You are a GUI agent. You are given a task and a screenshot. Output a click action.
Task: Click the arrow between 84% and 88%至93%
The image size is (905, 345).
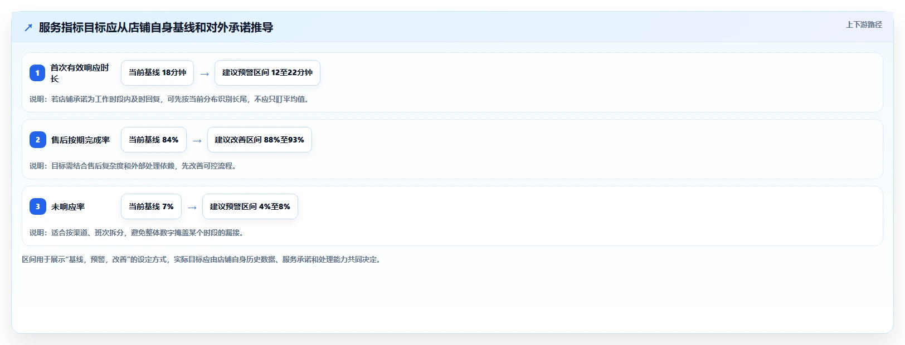click(197, 141)
